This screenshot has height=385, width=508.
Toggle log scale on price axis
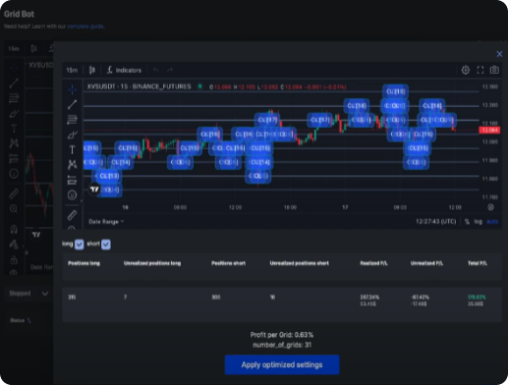[479, 222]
